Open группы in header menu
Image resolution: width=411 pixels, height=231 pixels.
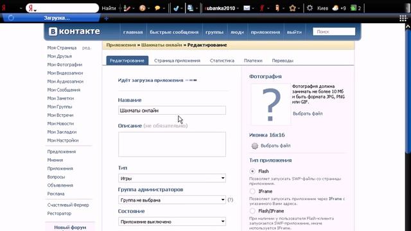coord(214,32)
